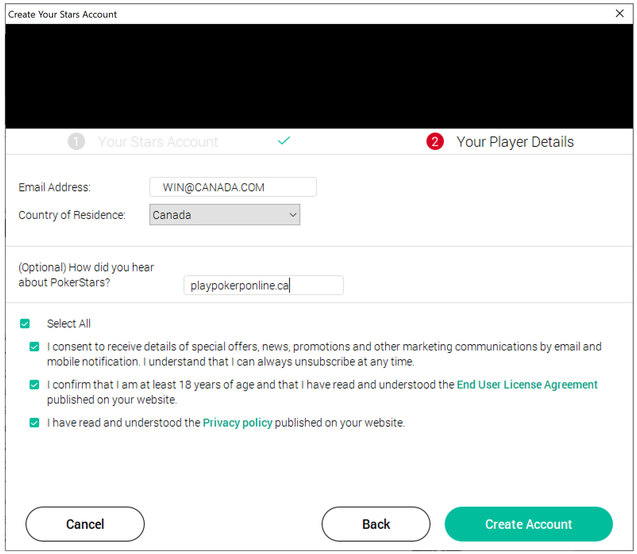This screenshot has width=637, height=554.
Task: Click the Back button
Action: (x=376, y=524)
